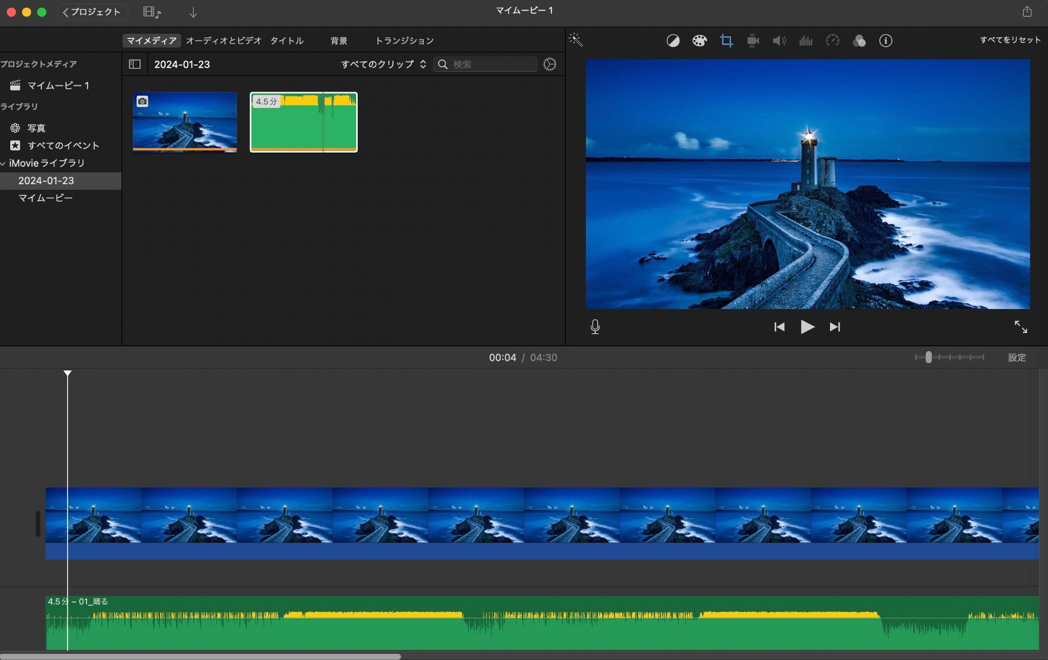
Task: Open the volume adjustment
Action: point(779,40)
